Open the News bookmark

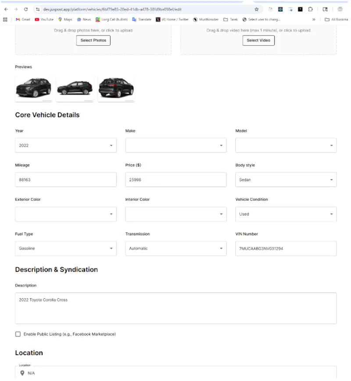tap(84, 19)
